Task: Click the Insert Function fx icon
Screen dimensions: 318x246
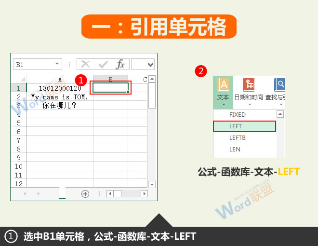Action: pos(120,64)
